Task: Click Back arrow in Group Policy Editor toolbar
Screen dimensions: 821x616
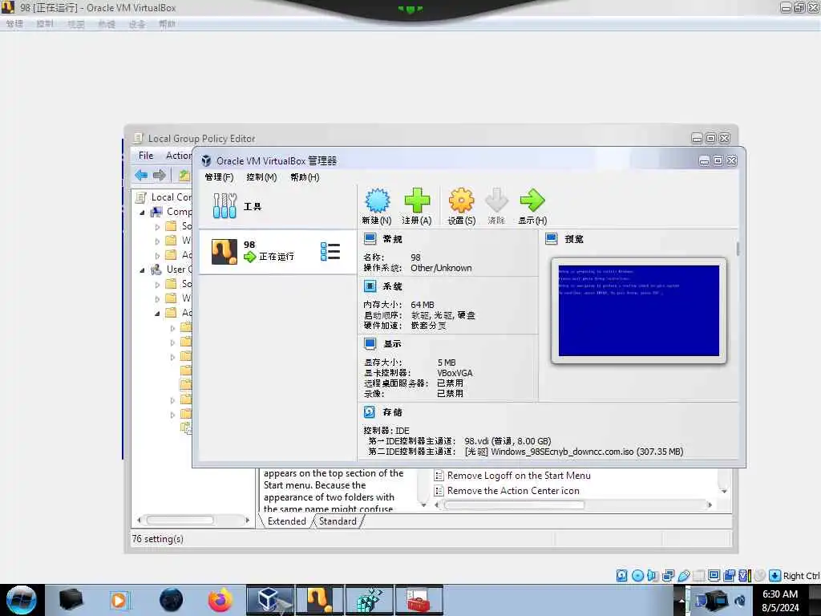Action: [x=141, y=175]
